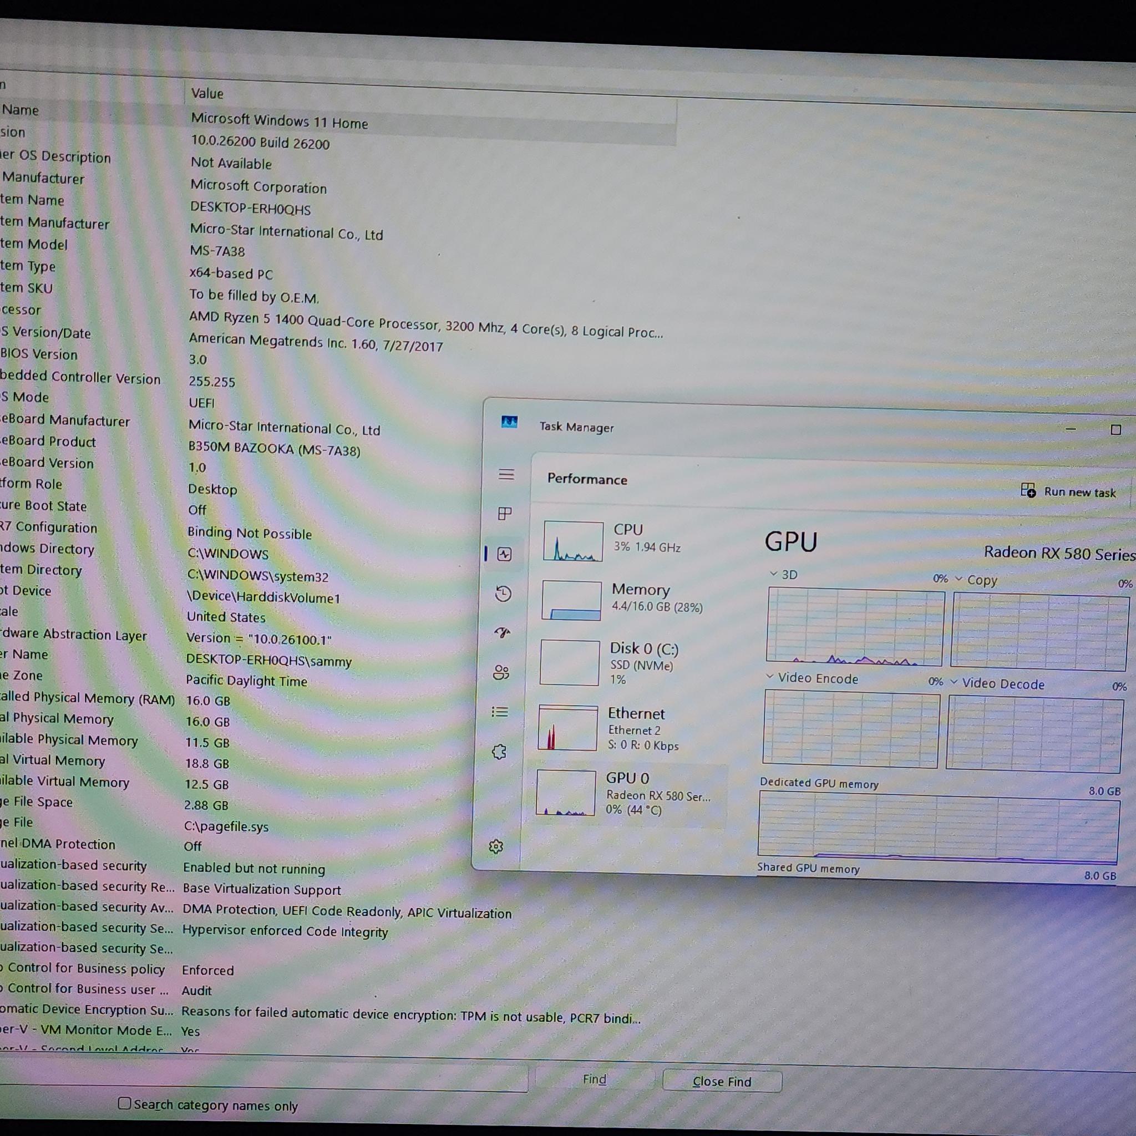Click the Find button in System Information
The image size is (1136, 1136).
click(x=595, y=1079)
